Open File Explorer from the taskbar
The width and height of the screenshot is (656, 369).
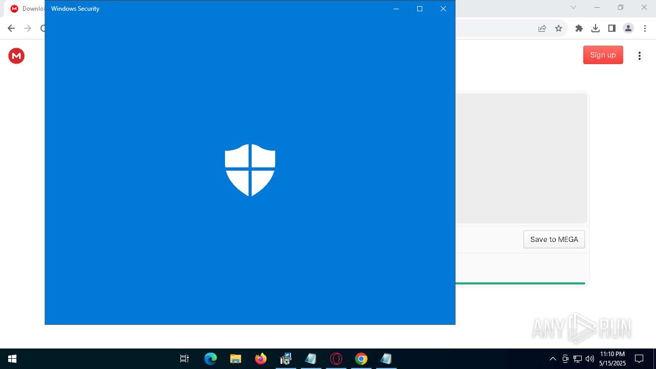[236, 359]
